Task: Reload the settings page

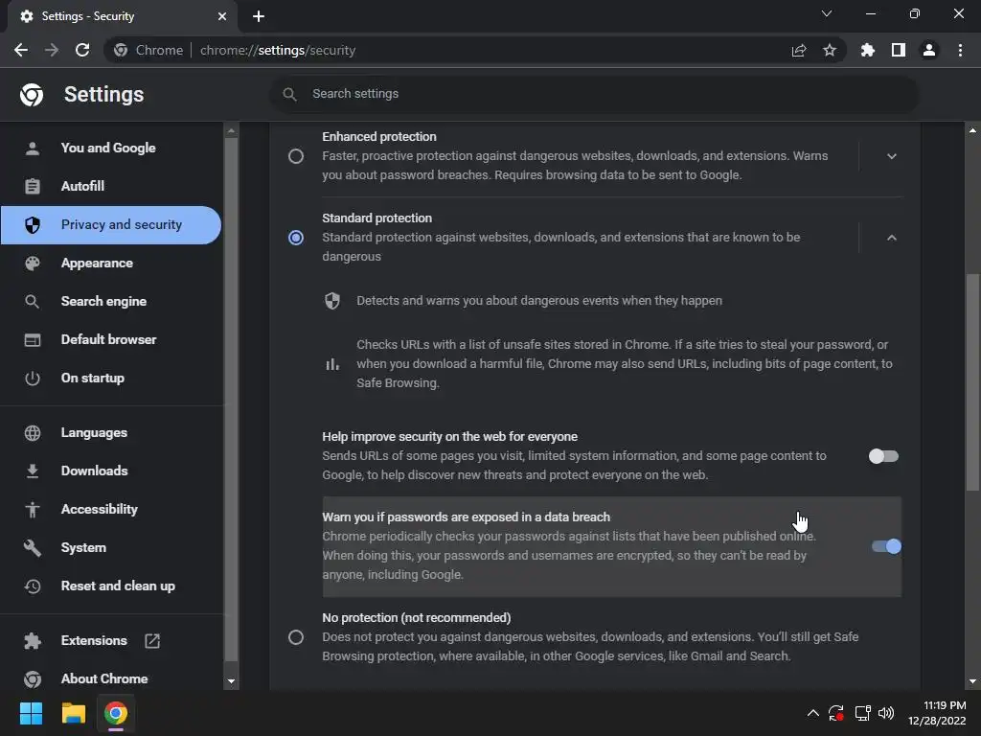Action: tap(82, 50)
